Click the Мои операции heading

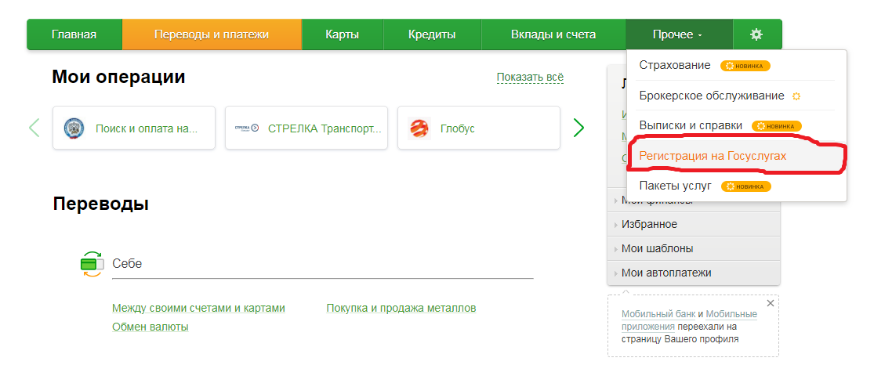(x=118, y=77)
